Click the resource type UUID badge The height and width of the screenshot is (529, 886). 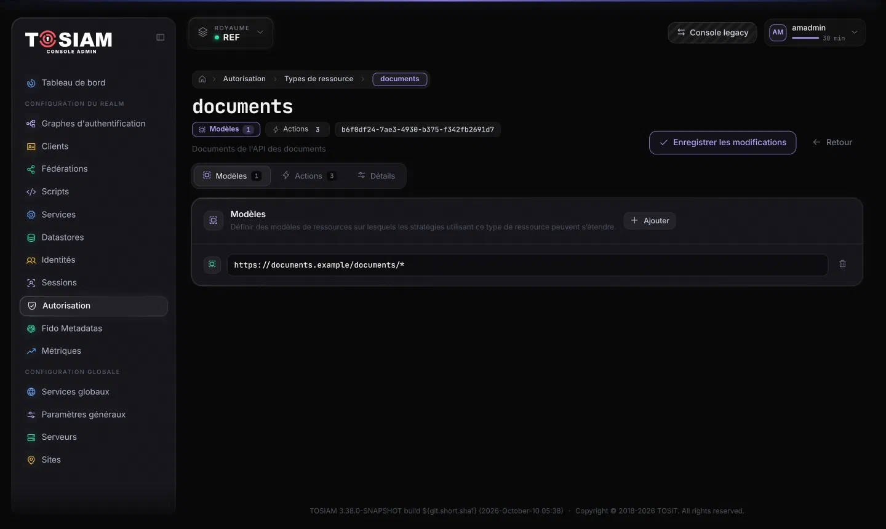(418, 130)
